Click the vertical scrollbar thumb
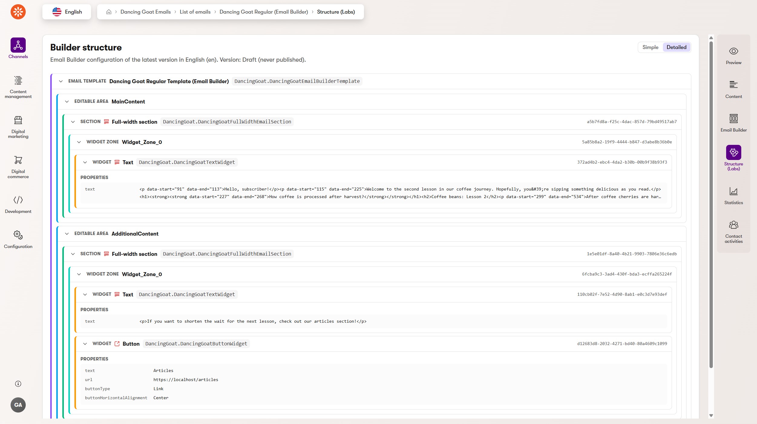 pos(711,204)
